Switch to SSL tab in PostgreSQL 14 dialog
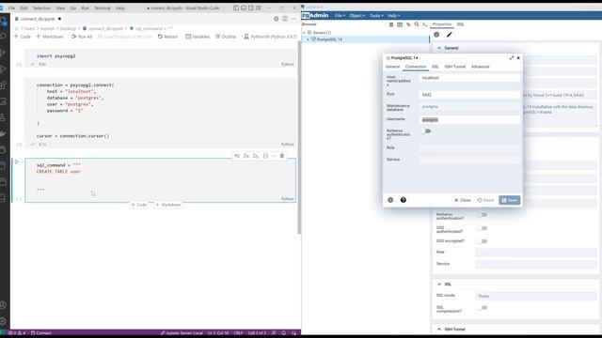This screenshot has height=338, width=602. [435, 67]
